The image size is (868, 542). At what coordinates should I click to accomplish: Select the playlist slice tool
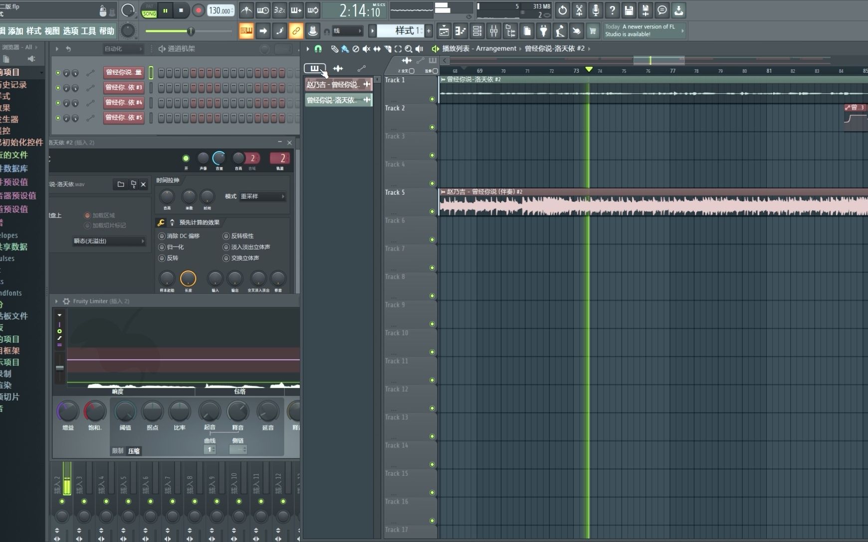pos(388,49)
